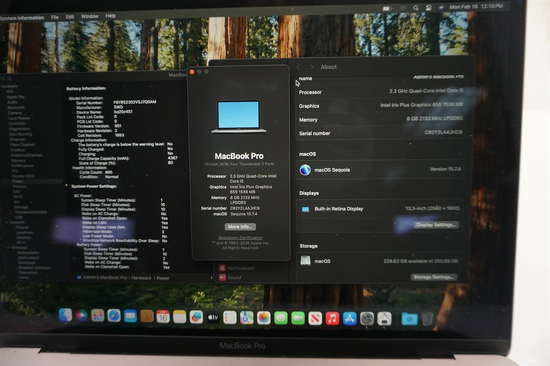The image size is (550, 366).
Task: Open the System Information menu
Action: tap(22, 18)
